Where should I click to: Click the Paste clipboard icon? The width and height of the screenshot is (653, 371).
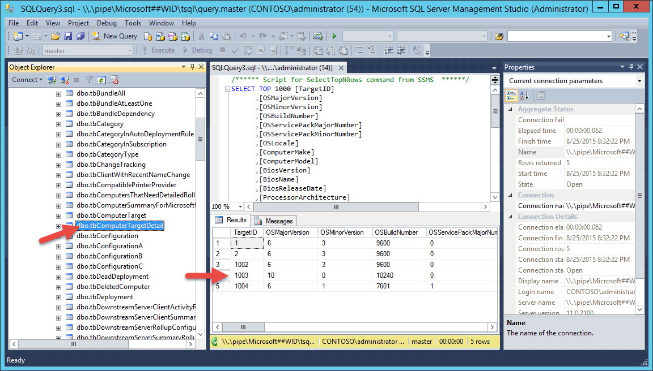pos(227,37)
